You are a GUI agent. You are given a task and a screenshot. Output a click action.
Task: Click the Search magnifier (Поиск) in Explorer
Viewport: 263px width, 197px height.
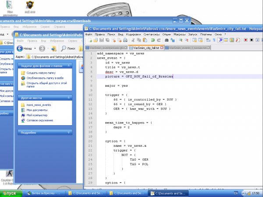pyautogui.click(x=69, y=48)
